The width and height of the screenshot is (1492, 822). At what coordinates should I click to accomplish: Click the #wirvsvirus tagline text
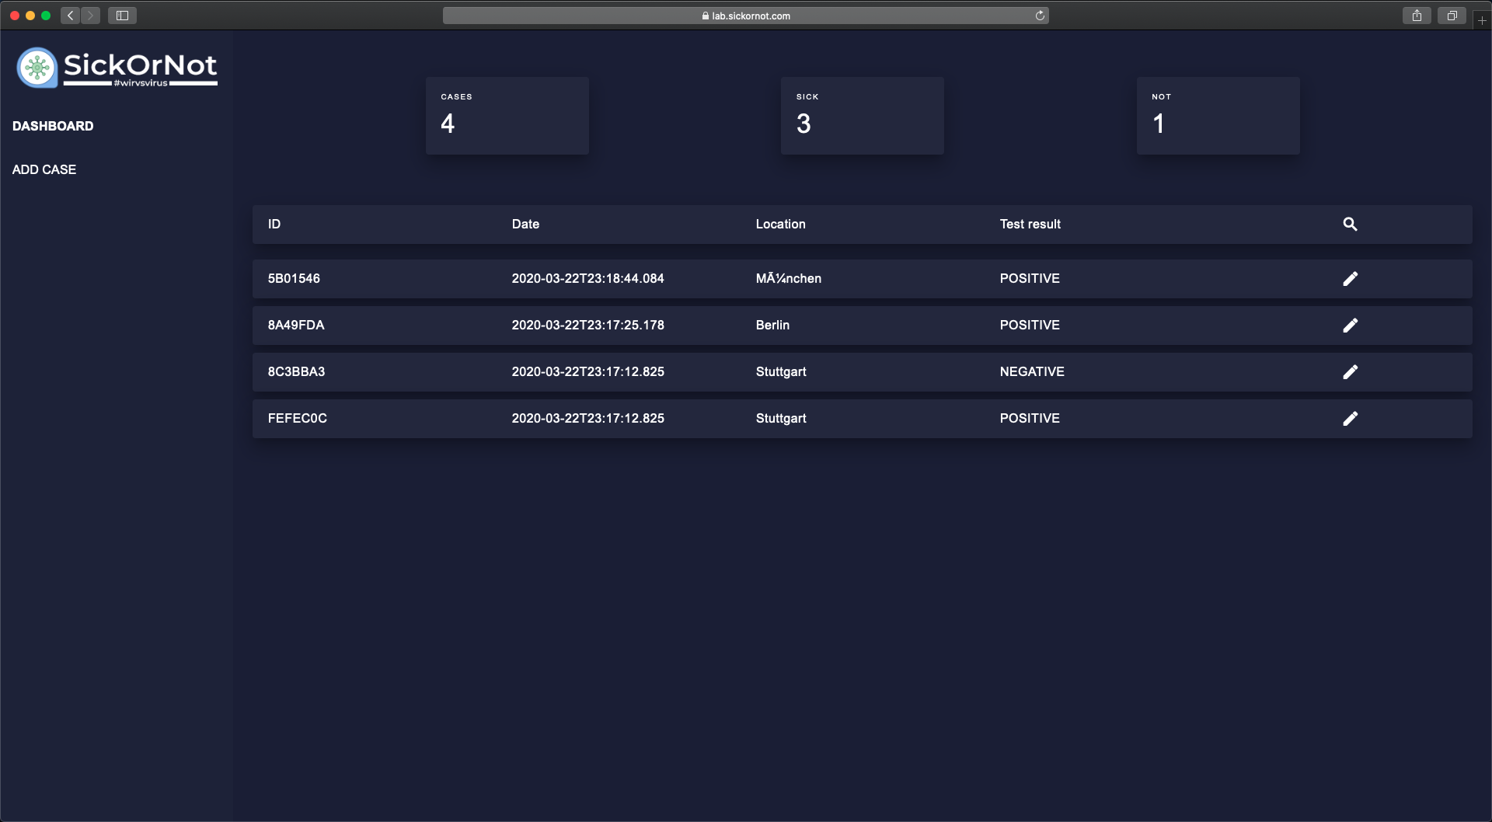tap(141, 83)
